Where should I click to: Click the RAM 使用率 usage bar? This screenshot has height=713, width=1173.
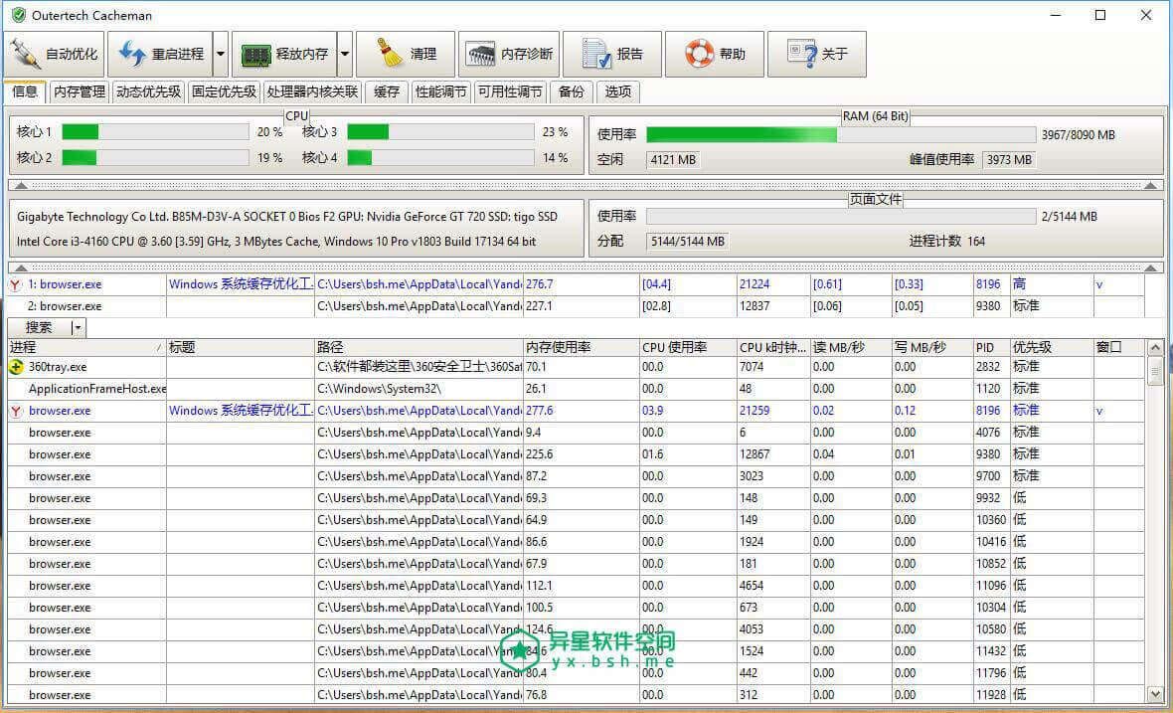click(x=841, y=134)
